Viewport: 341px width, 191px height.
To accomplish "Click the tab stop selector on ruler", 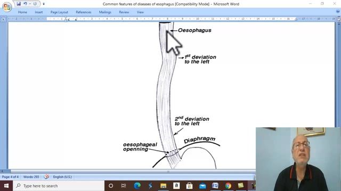I will pyautogui.click(x=3, y=19).
